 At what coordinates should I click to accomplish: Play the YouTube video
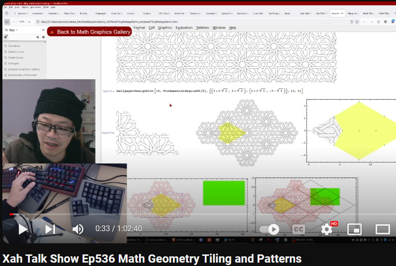[x=23, y=229]
